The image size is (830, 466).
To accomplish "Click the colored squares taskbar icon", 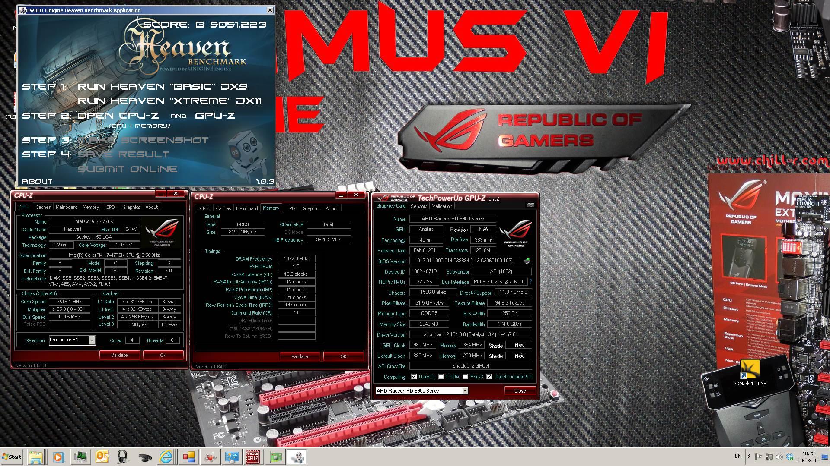I will tap(188, 457).
